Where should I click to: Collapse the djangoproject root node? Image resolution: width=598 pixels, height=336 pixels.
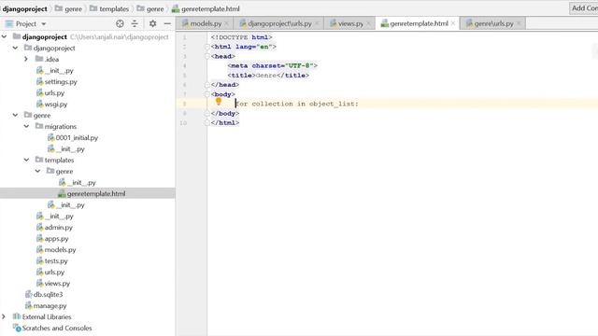pyautogui.click(x=4, y=37)
